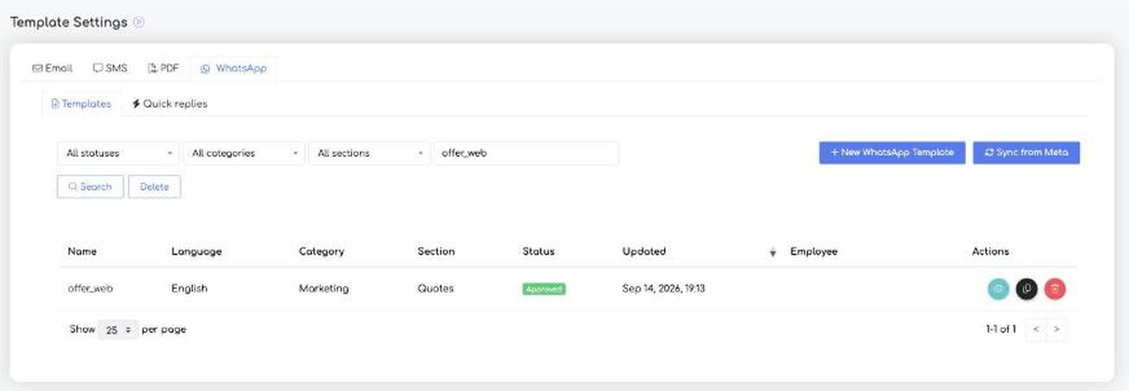
Task: Switch to the SMS tab
Action: click(x=110, y=68)
